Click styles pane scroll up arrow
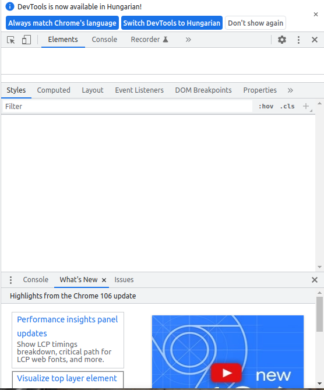This screenshot has width=324, height=390. (319, 103)
